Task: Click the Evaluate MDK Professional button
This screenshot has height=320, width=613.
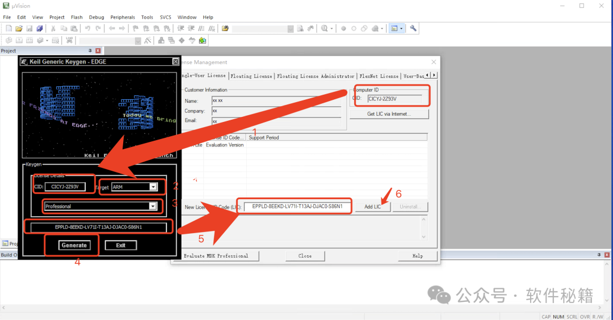Action: 216,256
